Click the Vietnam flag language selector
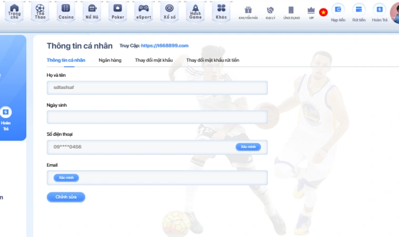The width and height of the screenshot is (399, 237). 323,12
